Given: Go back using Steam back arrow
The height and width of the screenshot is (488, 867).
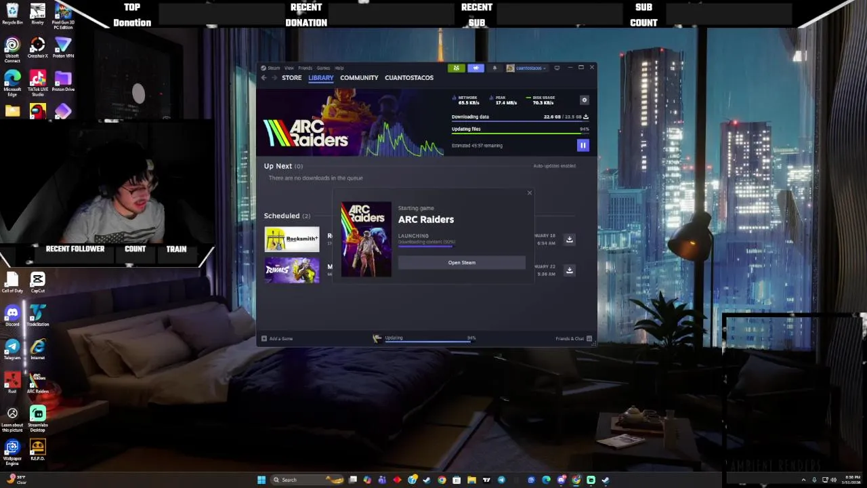Looking at the screenshot, I should point(264,78).
